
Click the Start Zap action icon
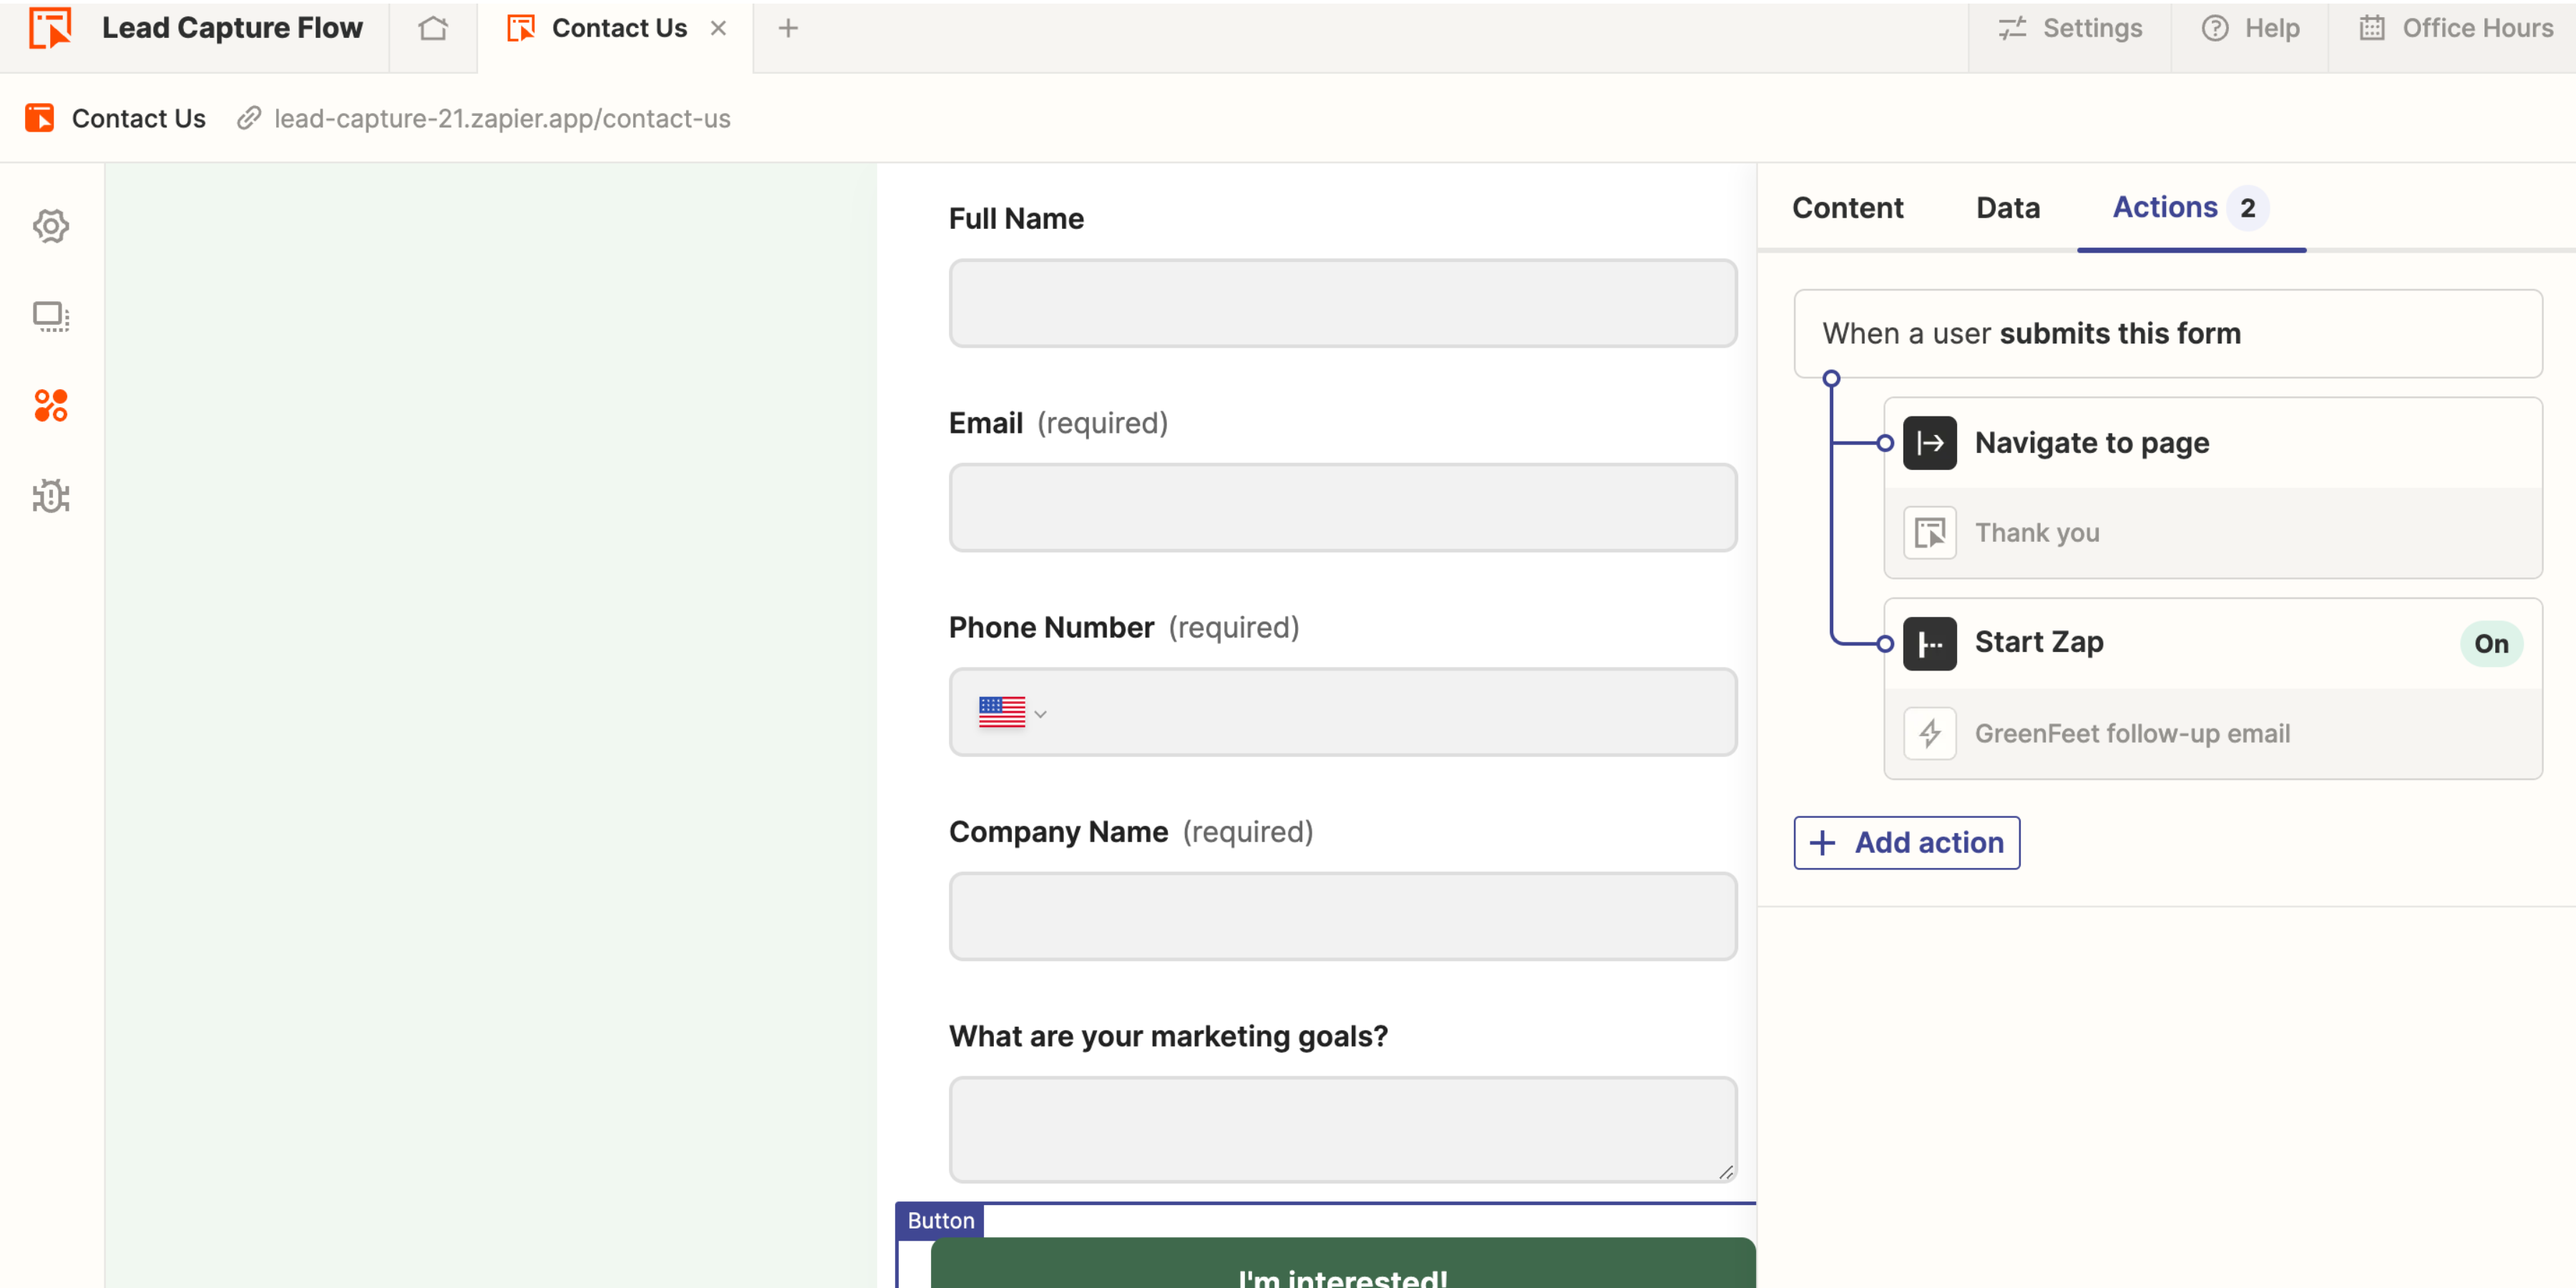pyautogui.click(x=1929, y=643)
